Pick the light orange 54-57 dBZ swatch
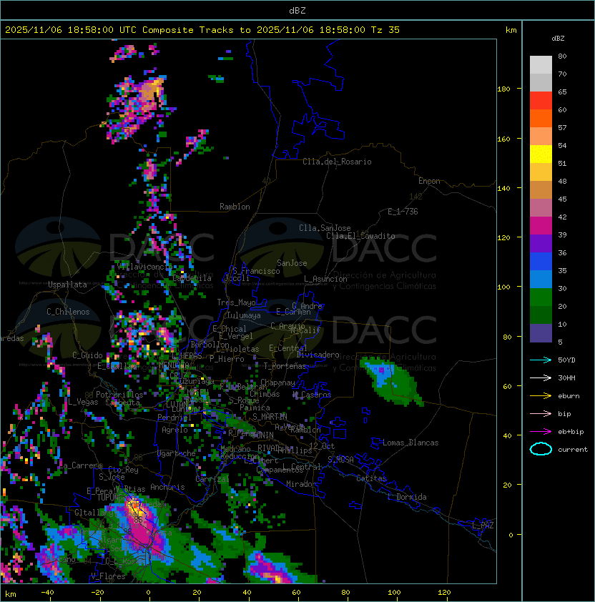595x602 pixels. coord(541,137)
